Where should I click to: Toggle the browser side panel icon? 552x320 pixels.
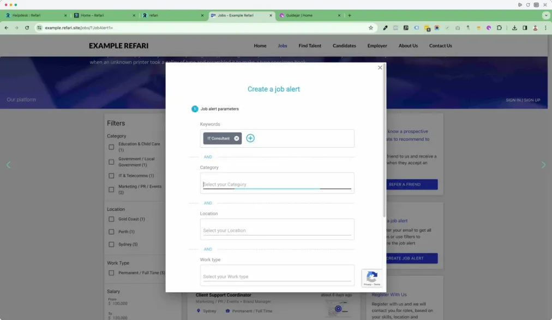[x=525, y=28]
